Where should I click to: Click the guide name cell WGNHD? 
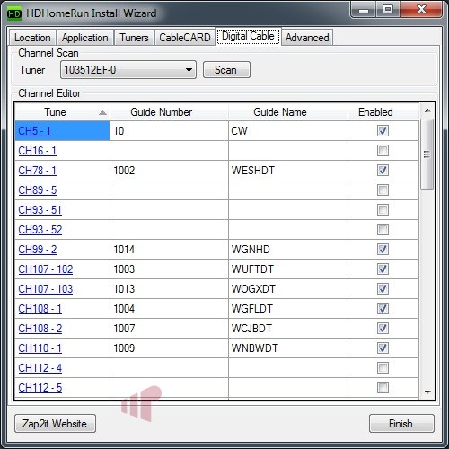pos(288,250)
